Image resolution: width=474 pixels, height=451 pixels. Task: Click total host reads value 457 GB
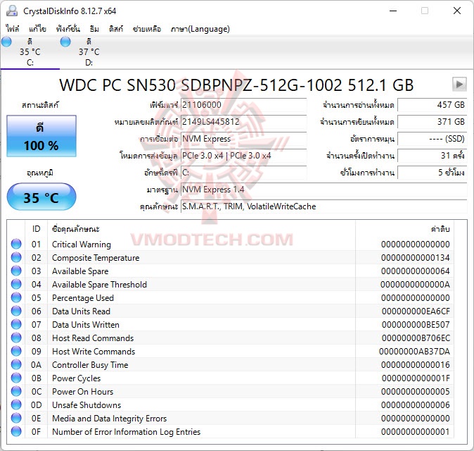432,105
